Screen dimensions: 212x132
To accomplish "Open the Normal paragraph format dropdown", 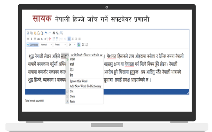I will (46, 45).
